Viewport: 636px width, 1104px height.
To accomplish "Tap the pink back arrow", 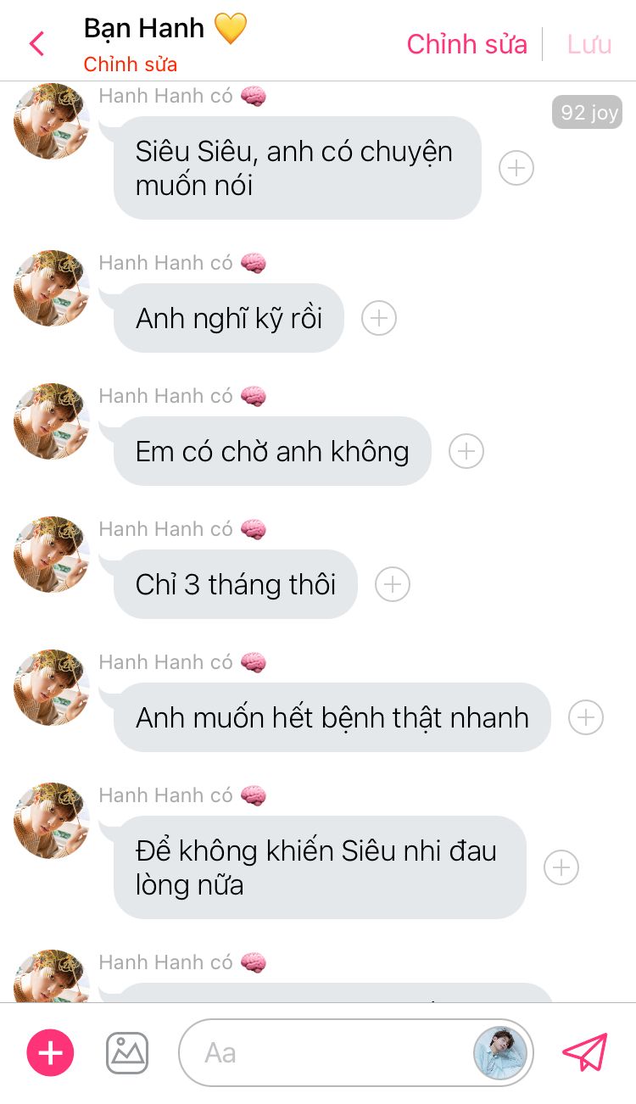I will [x=36, y=43].
